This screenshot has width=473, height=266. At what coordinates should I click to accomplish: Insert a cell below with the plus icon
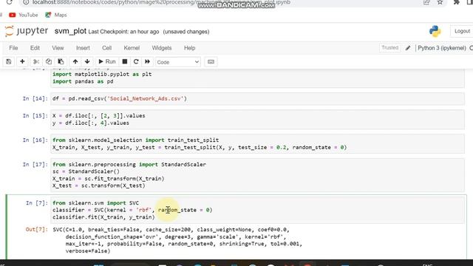[x=22, y=61]
